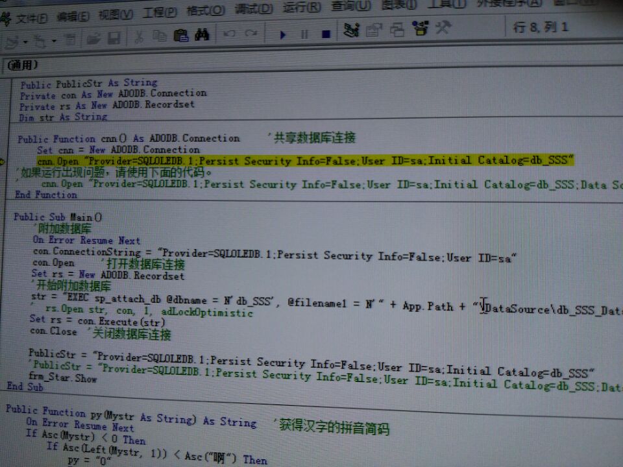623x467 pixels.
Task: Click the Redo arrow icon
Action: [x=251, y=34]
